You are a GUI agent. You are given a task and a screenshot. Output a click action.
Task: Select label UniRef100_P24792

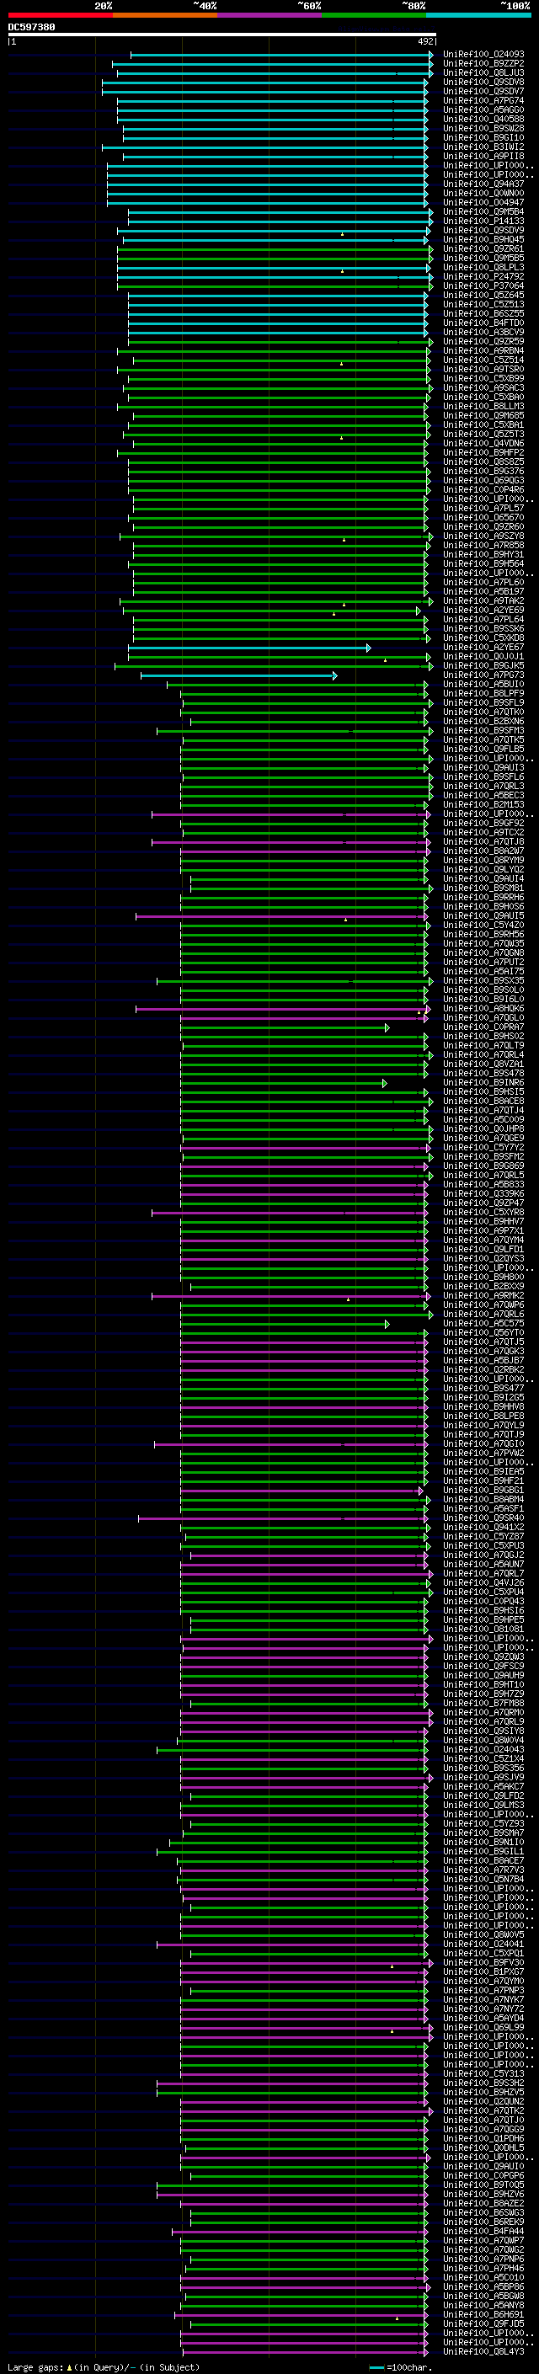pyautogui.click(x=483, y=276)
